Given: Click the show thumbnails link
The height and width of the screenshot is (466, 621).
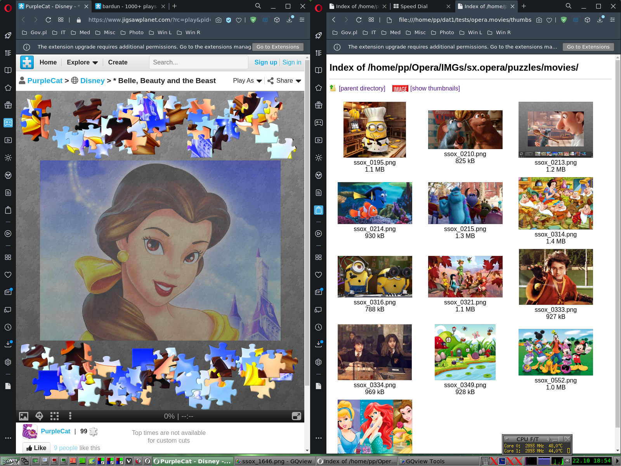Looking at the screenshot, I should (x=435, y=88).
